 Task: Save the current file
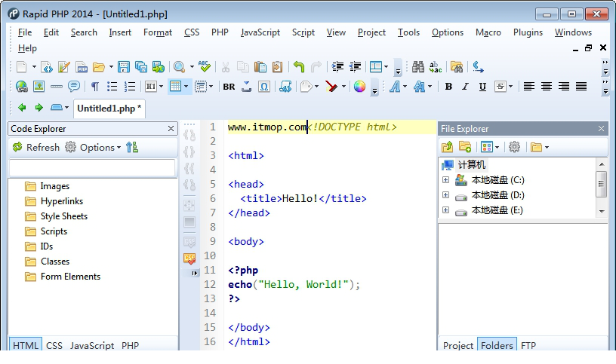(123, 67)
